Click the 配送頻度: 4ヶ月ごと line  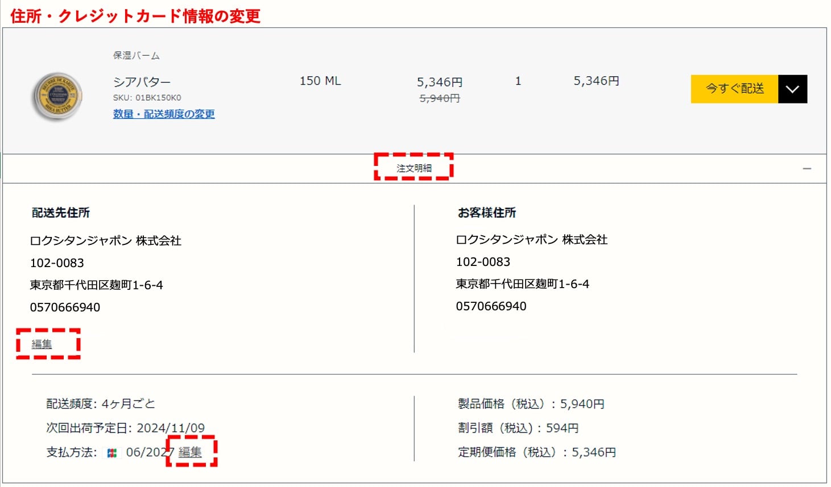101,403
